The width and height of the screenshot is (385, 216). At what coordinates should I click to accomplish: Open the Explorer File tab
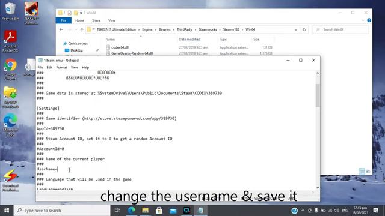click(64, 20)
